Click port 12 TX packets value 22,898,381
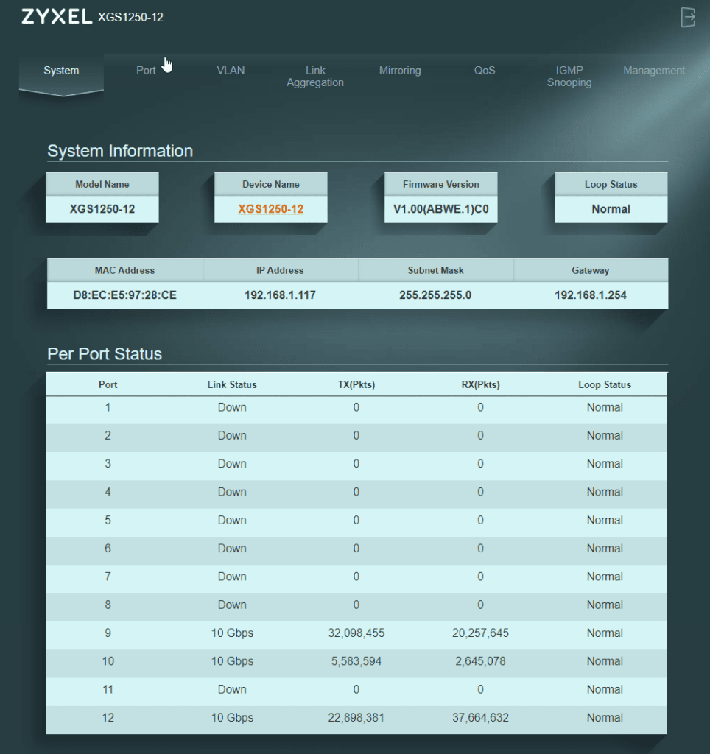This screenshot has width=710, height=754. (356, 718)
